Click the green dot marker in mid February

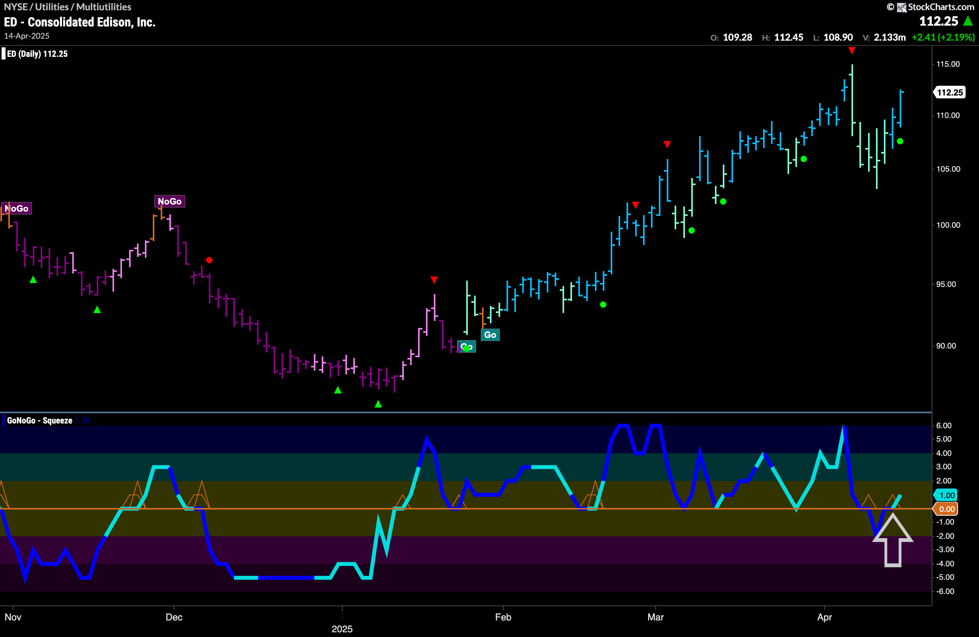pyautogui.click(x=603, y=304)
